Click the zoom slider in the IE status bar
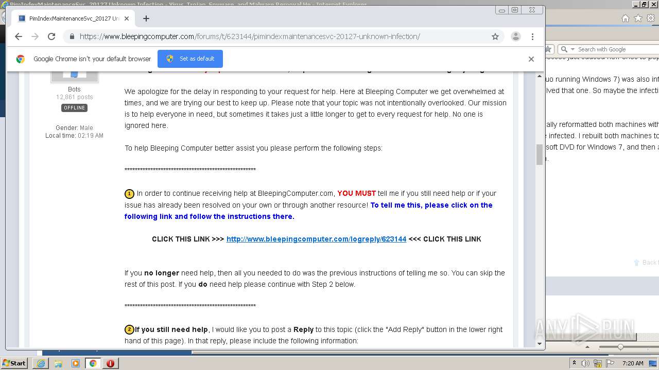 coord(620,347)
